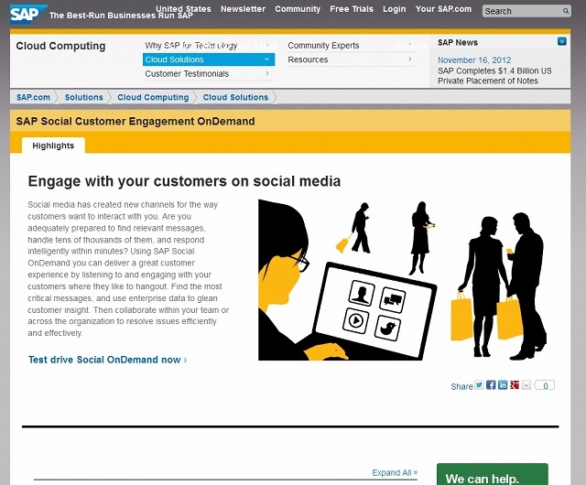Collapse the SAP News panel icon

tap(561, 41)
